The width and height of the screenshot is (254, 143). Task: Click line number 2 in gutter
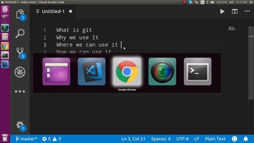point(45,38)
